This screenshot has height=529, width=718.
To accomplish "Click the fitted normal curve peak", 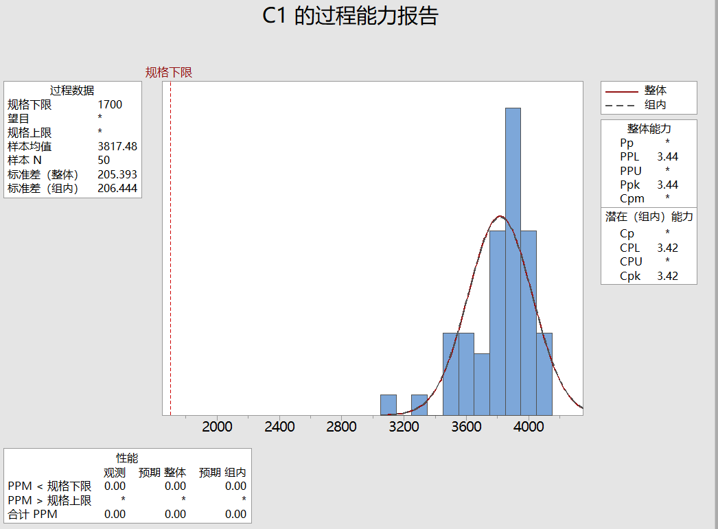I will coord(500,216).
